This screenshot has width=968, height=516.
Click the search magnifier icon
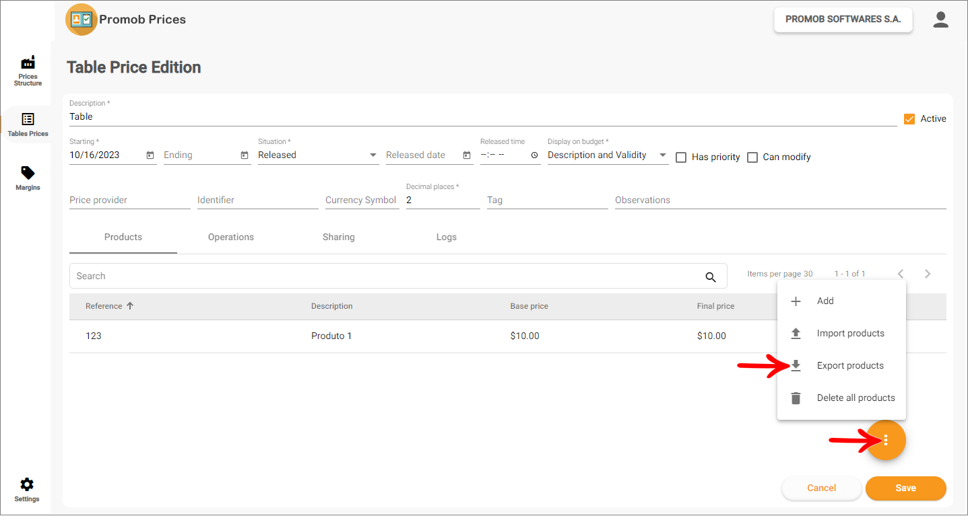(x=711, y=277)
